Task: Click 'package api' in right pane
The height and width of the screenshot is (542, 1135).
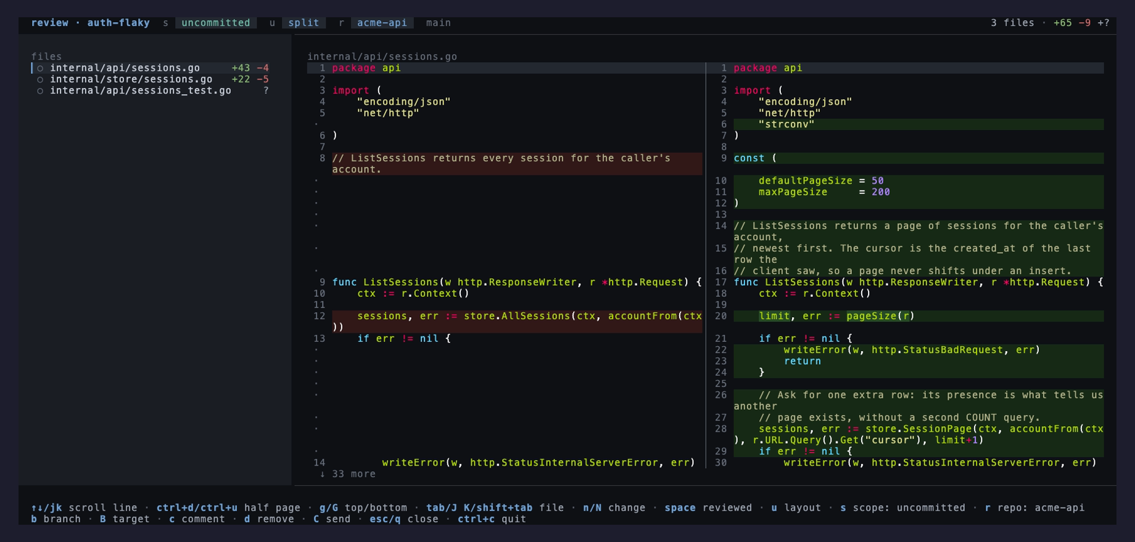Action: click(x=768, y=68)
